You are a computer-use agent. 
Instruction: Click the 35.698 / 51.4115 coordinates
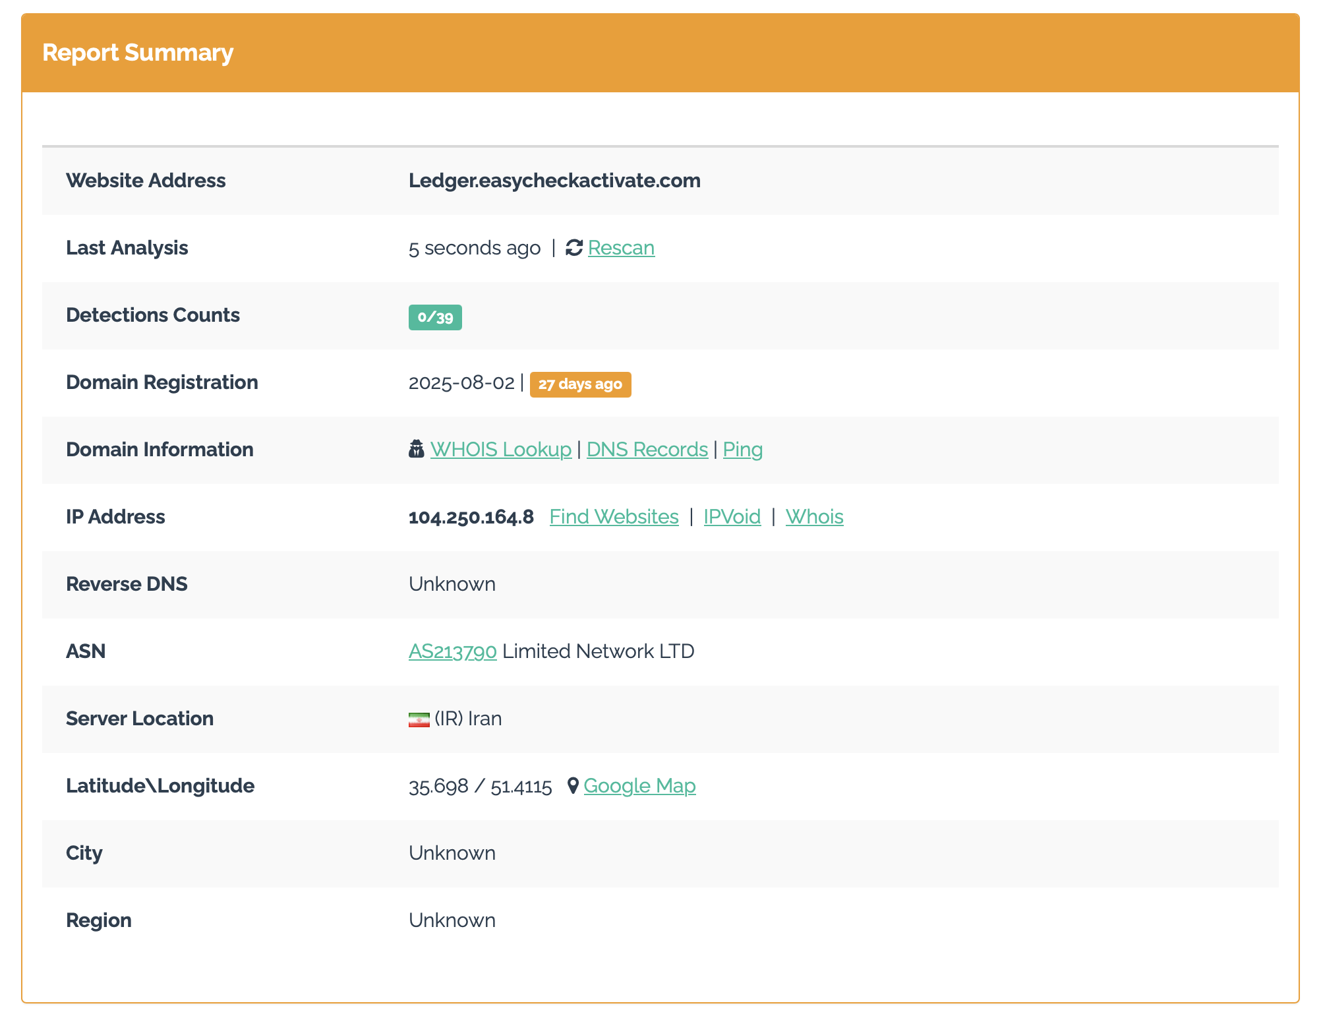(481, 786)
